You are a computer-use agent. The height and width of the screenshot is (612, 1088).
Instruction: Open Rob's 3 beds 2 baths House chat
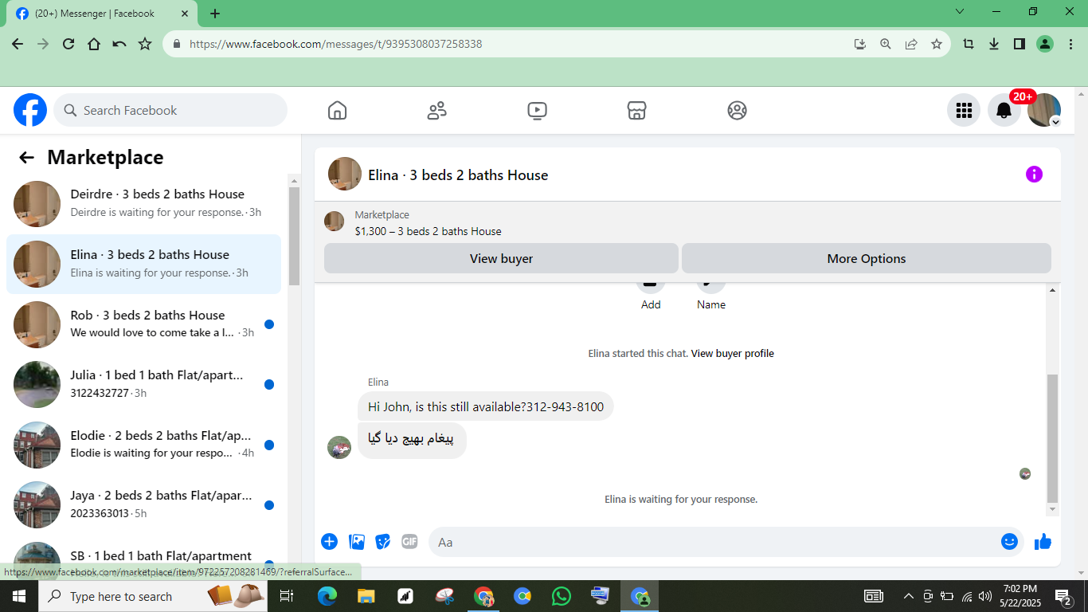click(143, 324)
